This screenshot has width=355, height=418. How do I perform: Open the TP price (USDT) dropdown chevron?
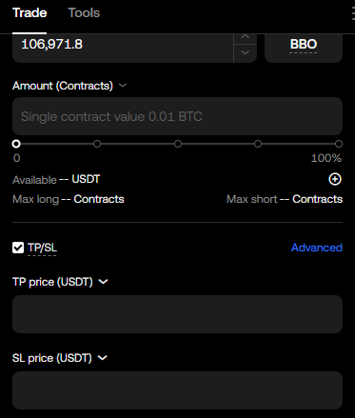point(103,282)
